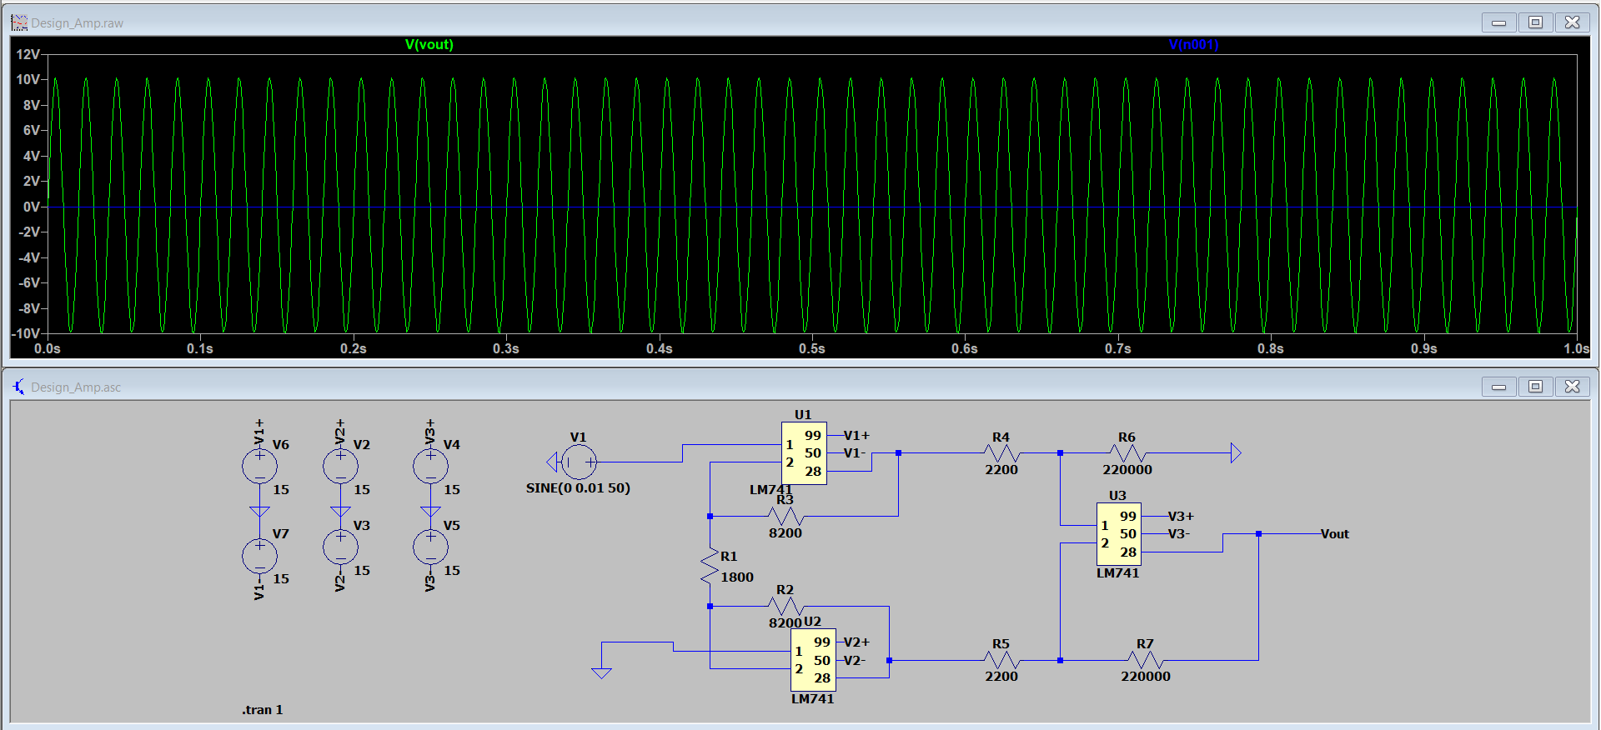
Task: Click resistor R4 symbol
Action: [1001, 453]
